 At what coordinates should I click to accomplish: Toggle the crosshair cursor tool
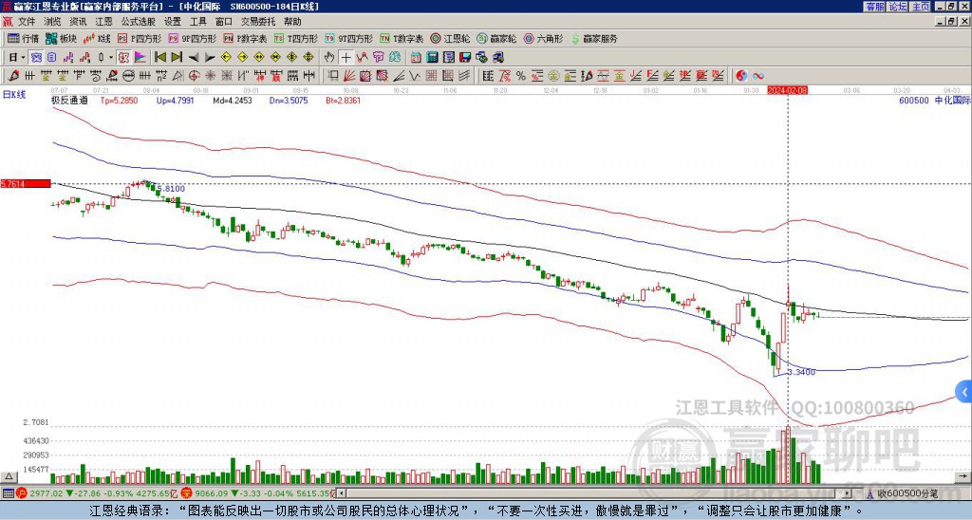[346, 58]
